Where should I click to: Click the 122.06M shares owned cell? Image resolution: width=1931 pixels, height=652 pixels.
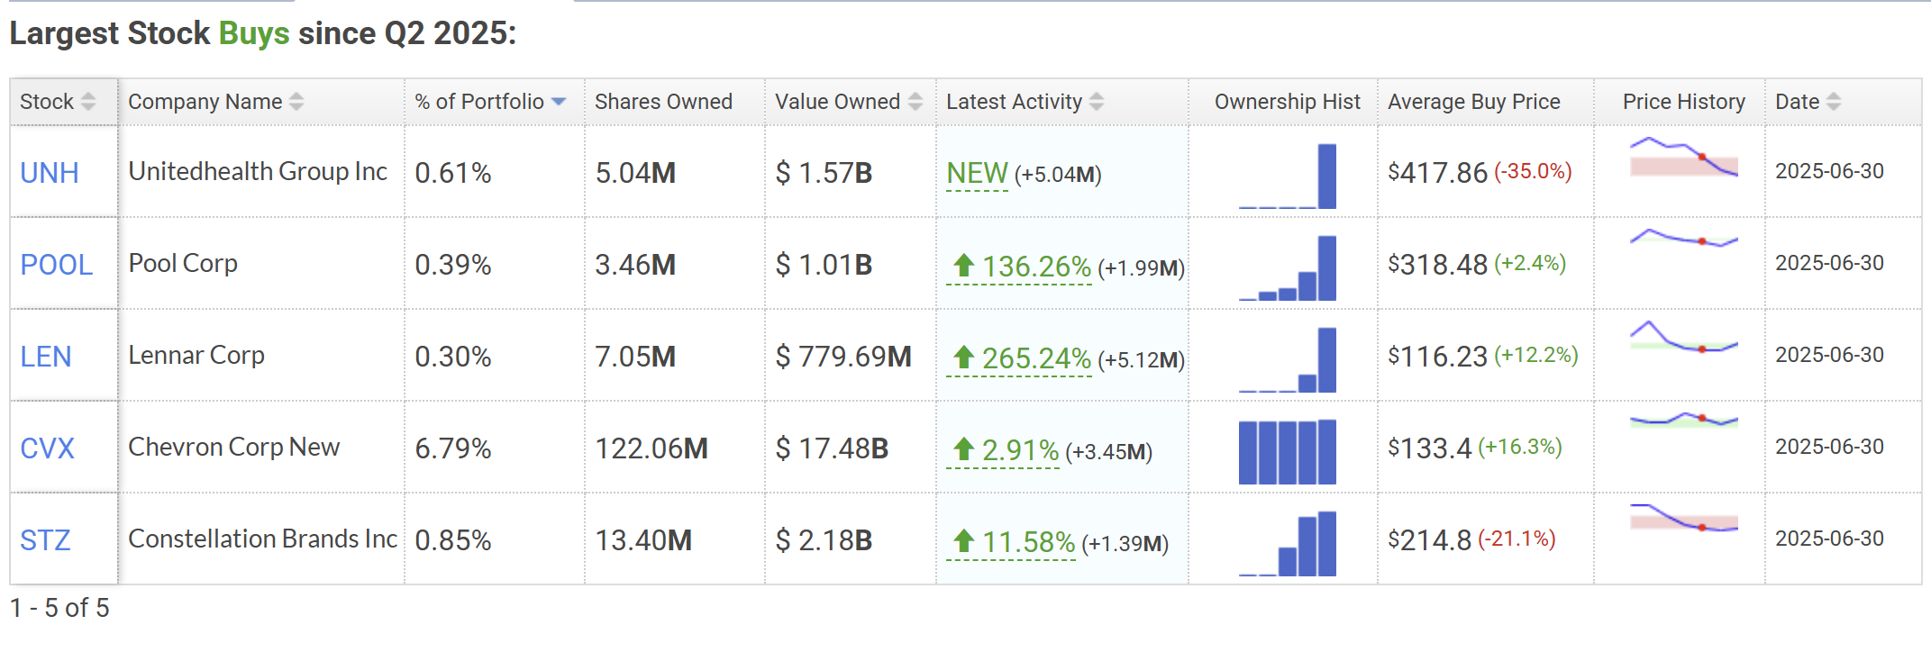pyautogui.click(x=651, y=448)
